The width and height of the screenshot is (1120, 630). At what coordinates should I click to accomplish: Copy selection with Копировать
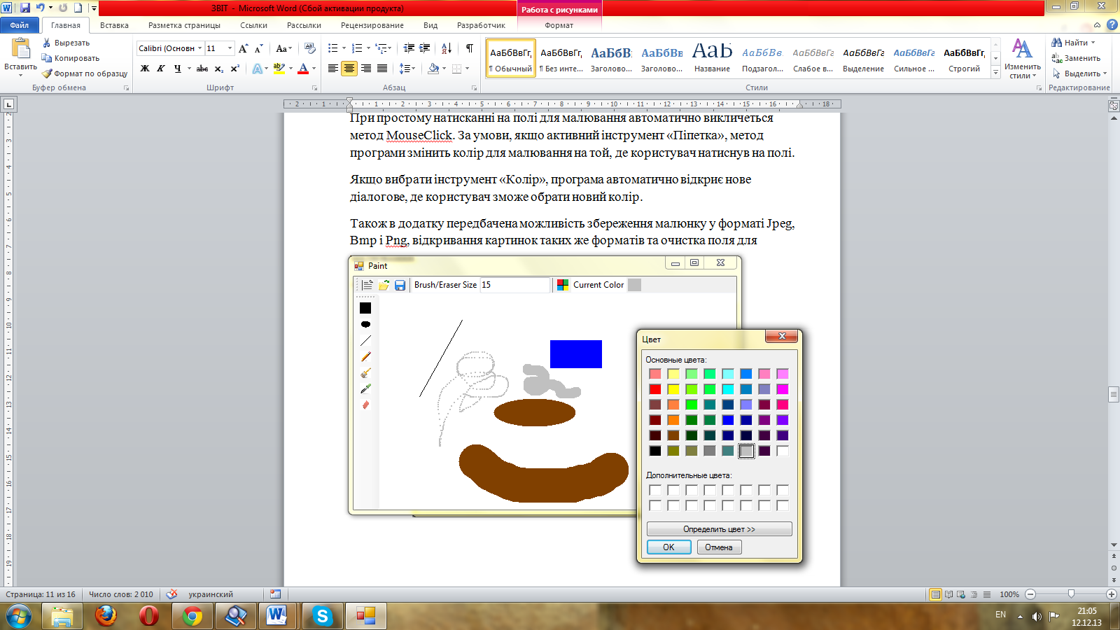71,58
